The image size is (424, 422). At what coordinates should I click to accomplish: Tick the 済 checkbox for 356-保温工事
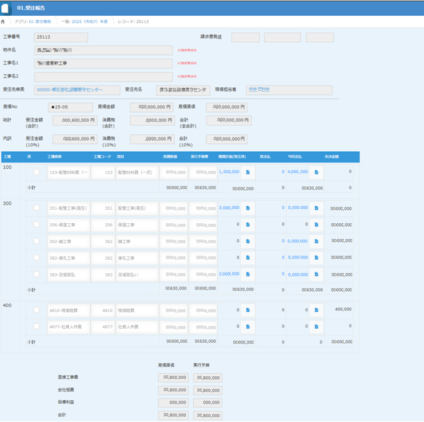[36, 224]
